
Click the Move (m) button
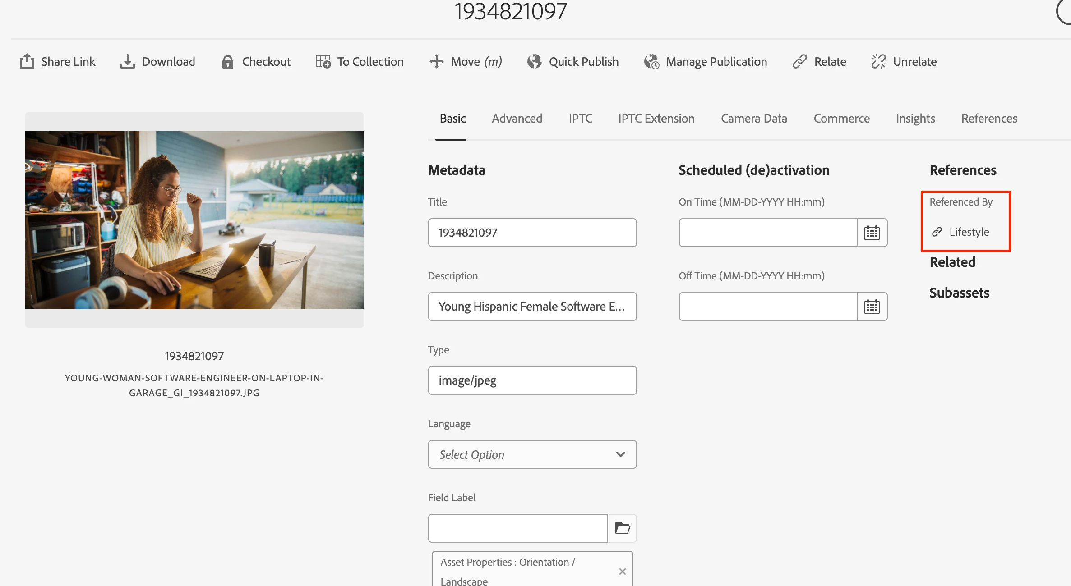click(466, 61)
